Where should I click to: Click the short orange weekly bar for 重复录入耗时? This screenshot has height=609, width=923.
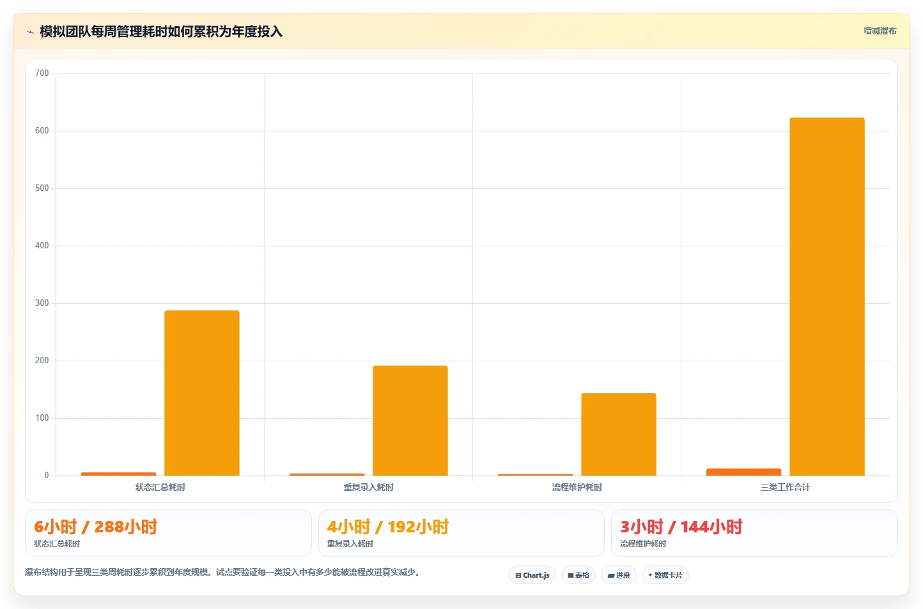327,474
